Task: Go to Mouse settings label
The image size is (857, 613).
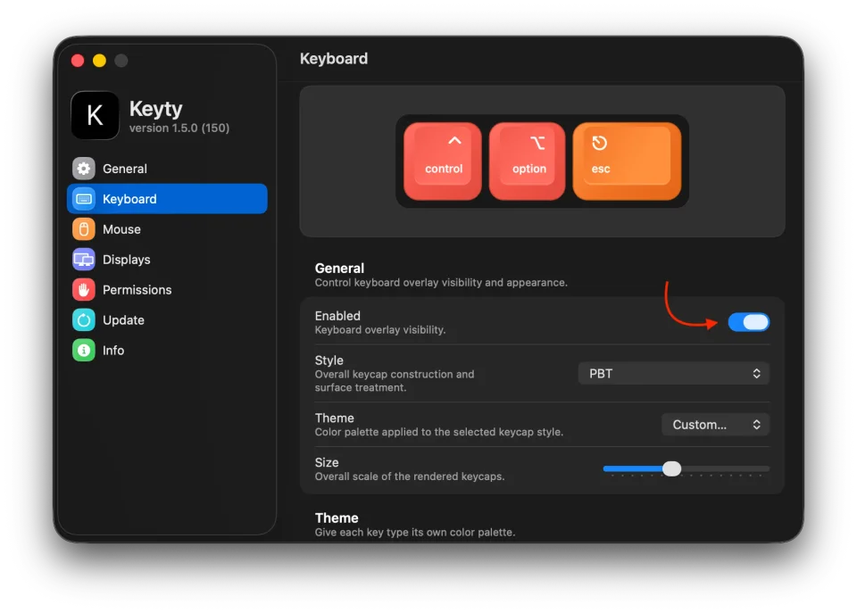Action: 122,229
